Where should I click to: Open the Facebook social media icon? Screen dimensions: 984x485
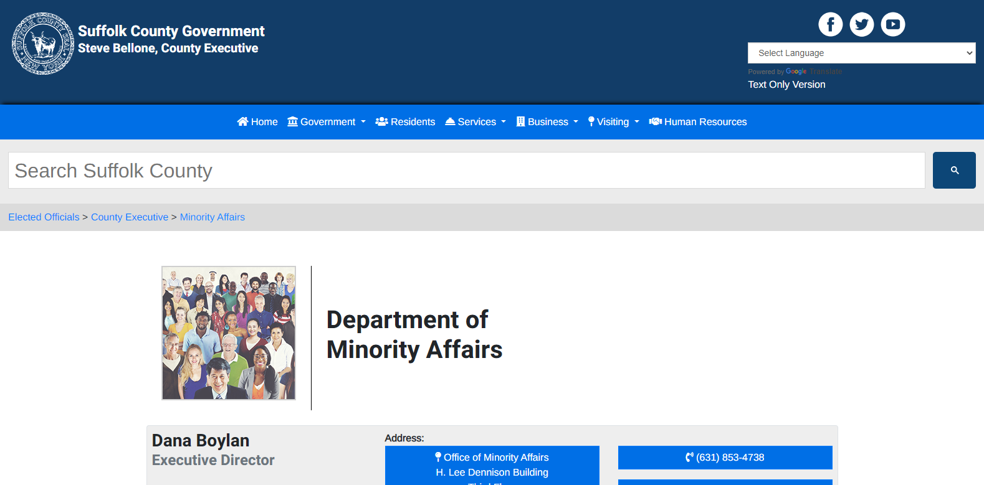coord(830,24)
